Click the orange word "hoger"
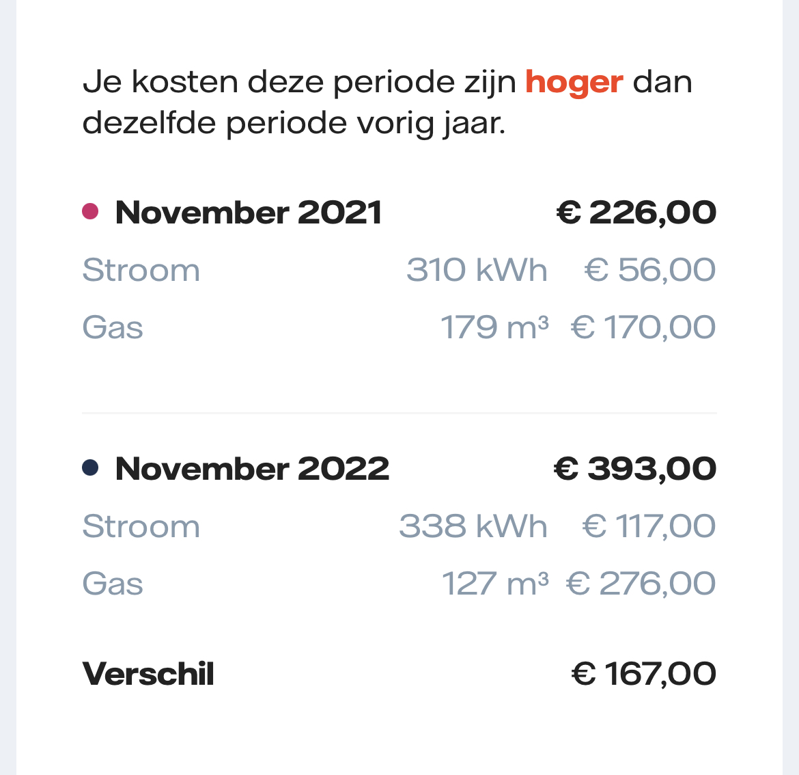799x775 pixels. click(x=574, y=83)
